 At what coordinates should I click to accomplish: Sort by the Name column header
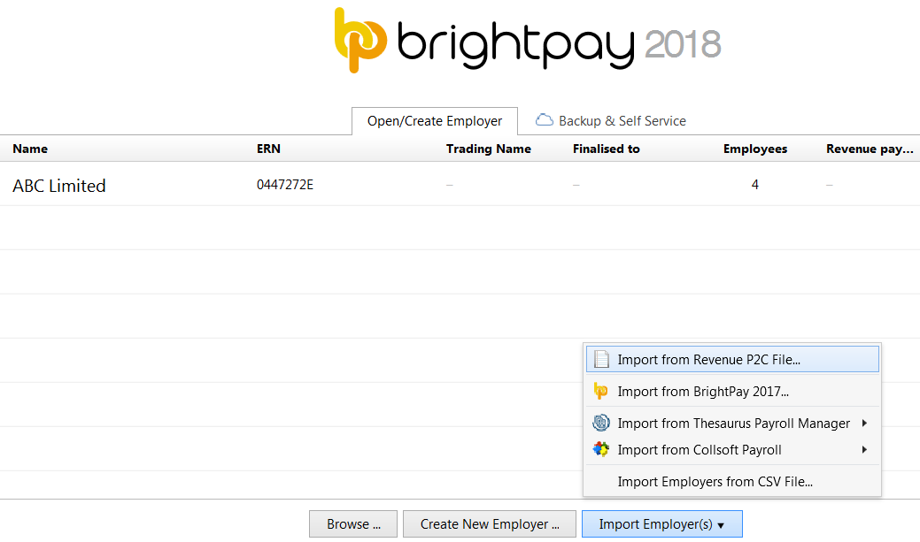point(30,149)
